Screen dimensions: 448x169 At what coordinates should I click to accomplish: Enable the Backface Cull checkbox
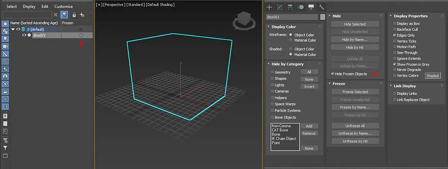pos(394,29)
